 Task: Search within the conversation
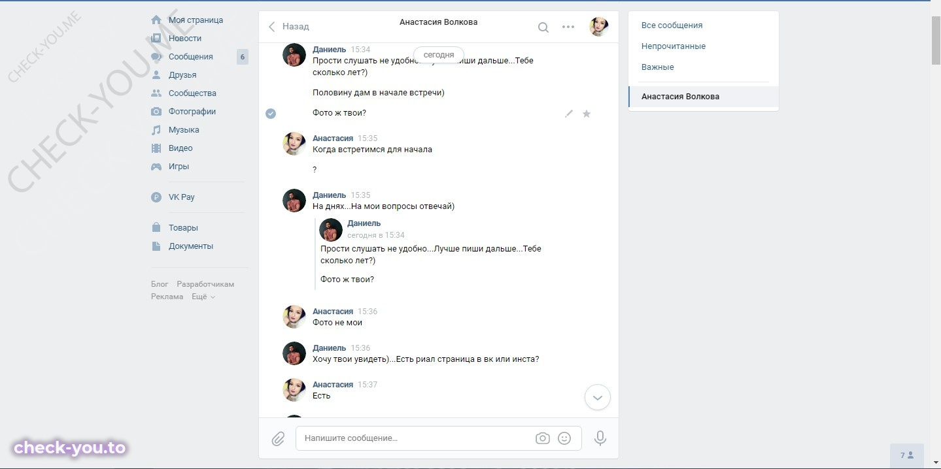(x=543, y=27)
